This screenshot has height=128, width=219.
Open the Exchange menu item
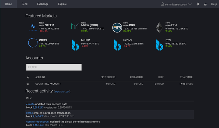(43, 4)
